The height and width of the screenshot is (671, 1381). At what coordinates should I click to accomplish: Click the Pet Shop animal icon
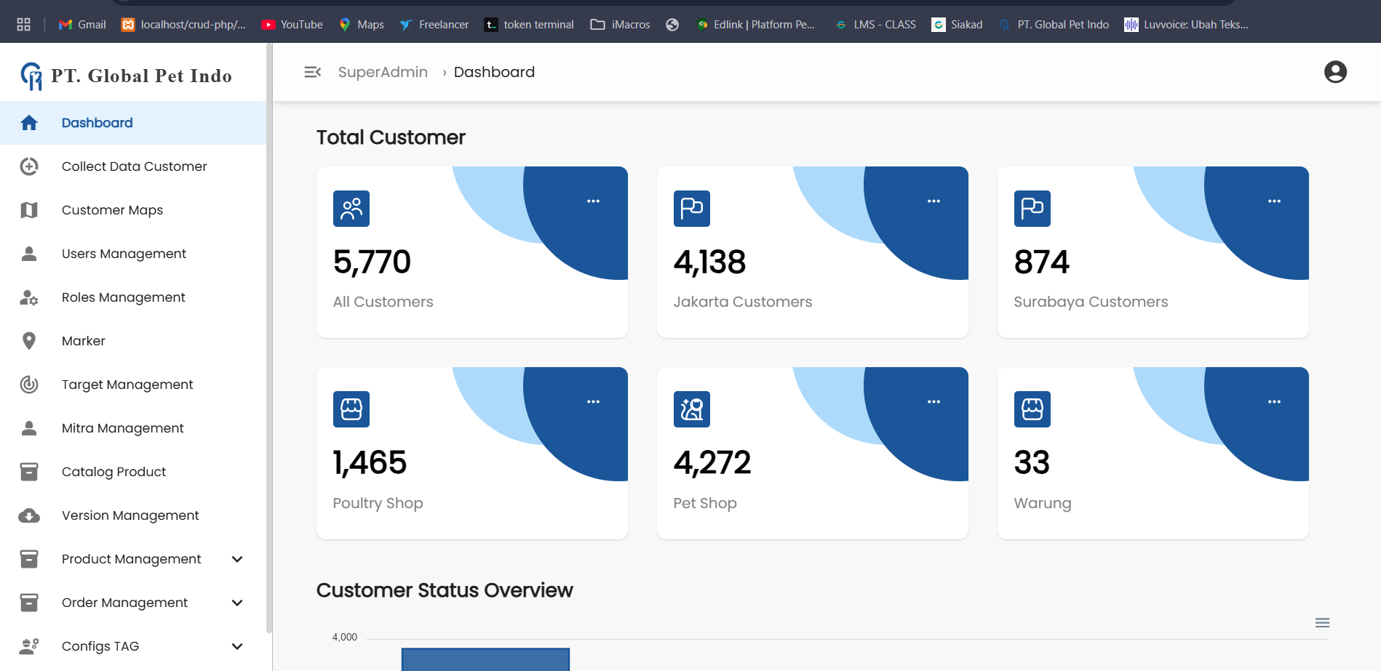click(691, 409)
